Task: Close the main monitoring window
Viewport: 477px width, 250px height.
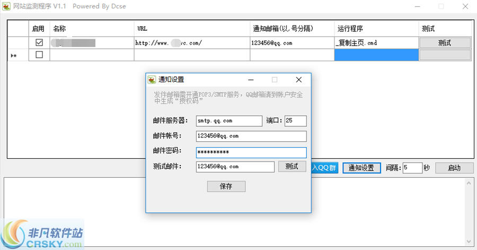Action: (x=465, y=6)
